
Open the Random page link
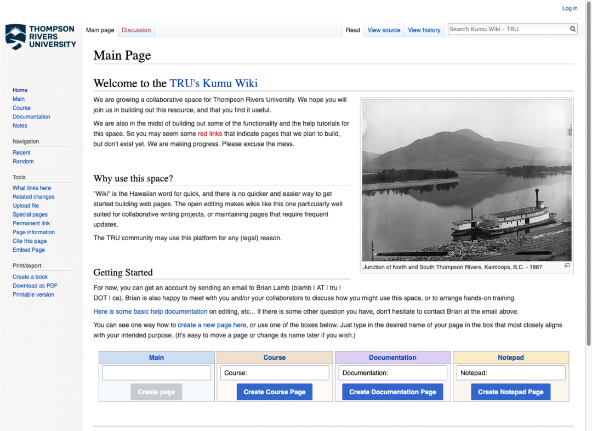pos(22,161)
